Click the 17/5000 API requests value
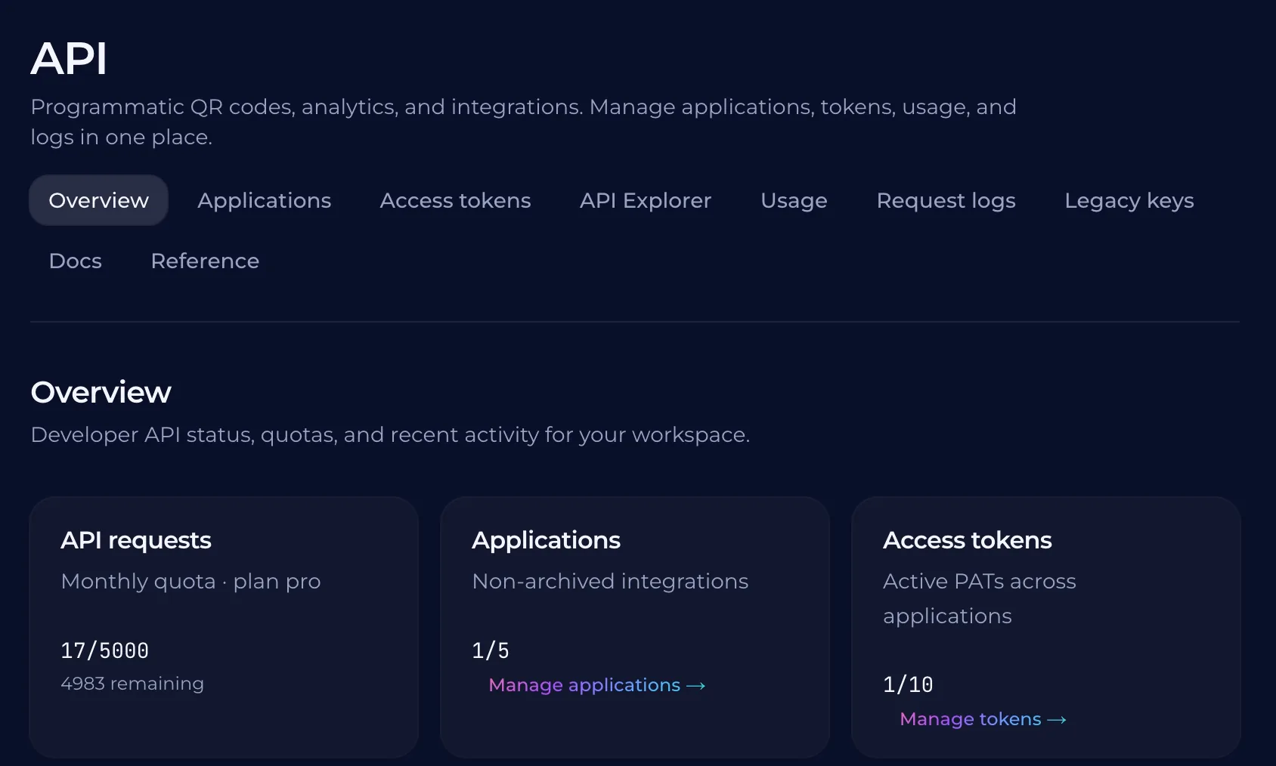Viewport: 1276px width, 766px height. pos(104,650)
